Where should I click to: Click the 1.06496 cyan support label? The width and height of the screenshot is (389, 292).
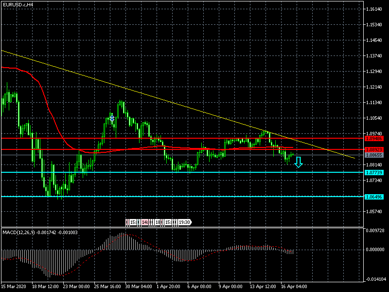375,197
